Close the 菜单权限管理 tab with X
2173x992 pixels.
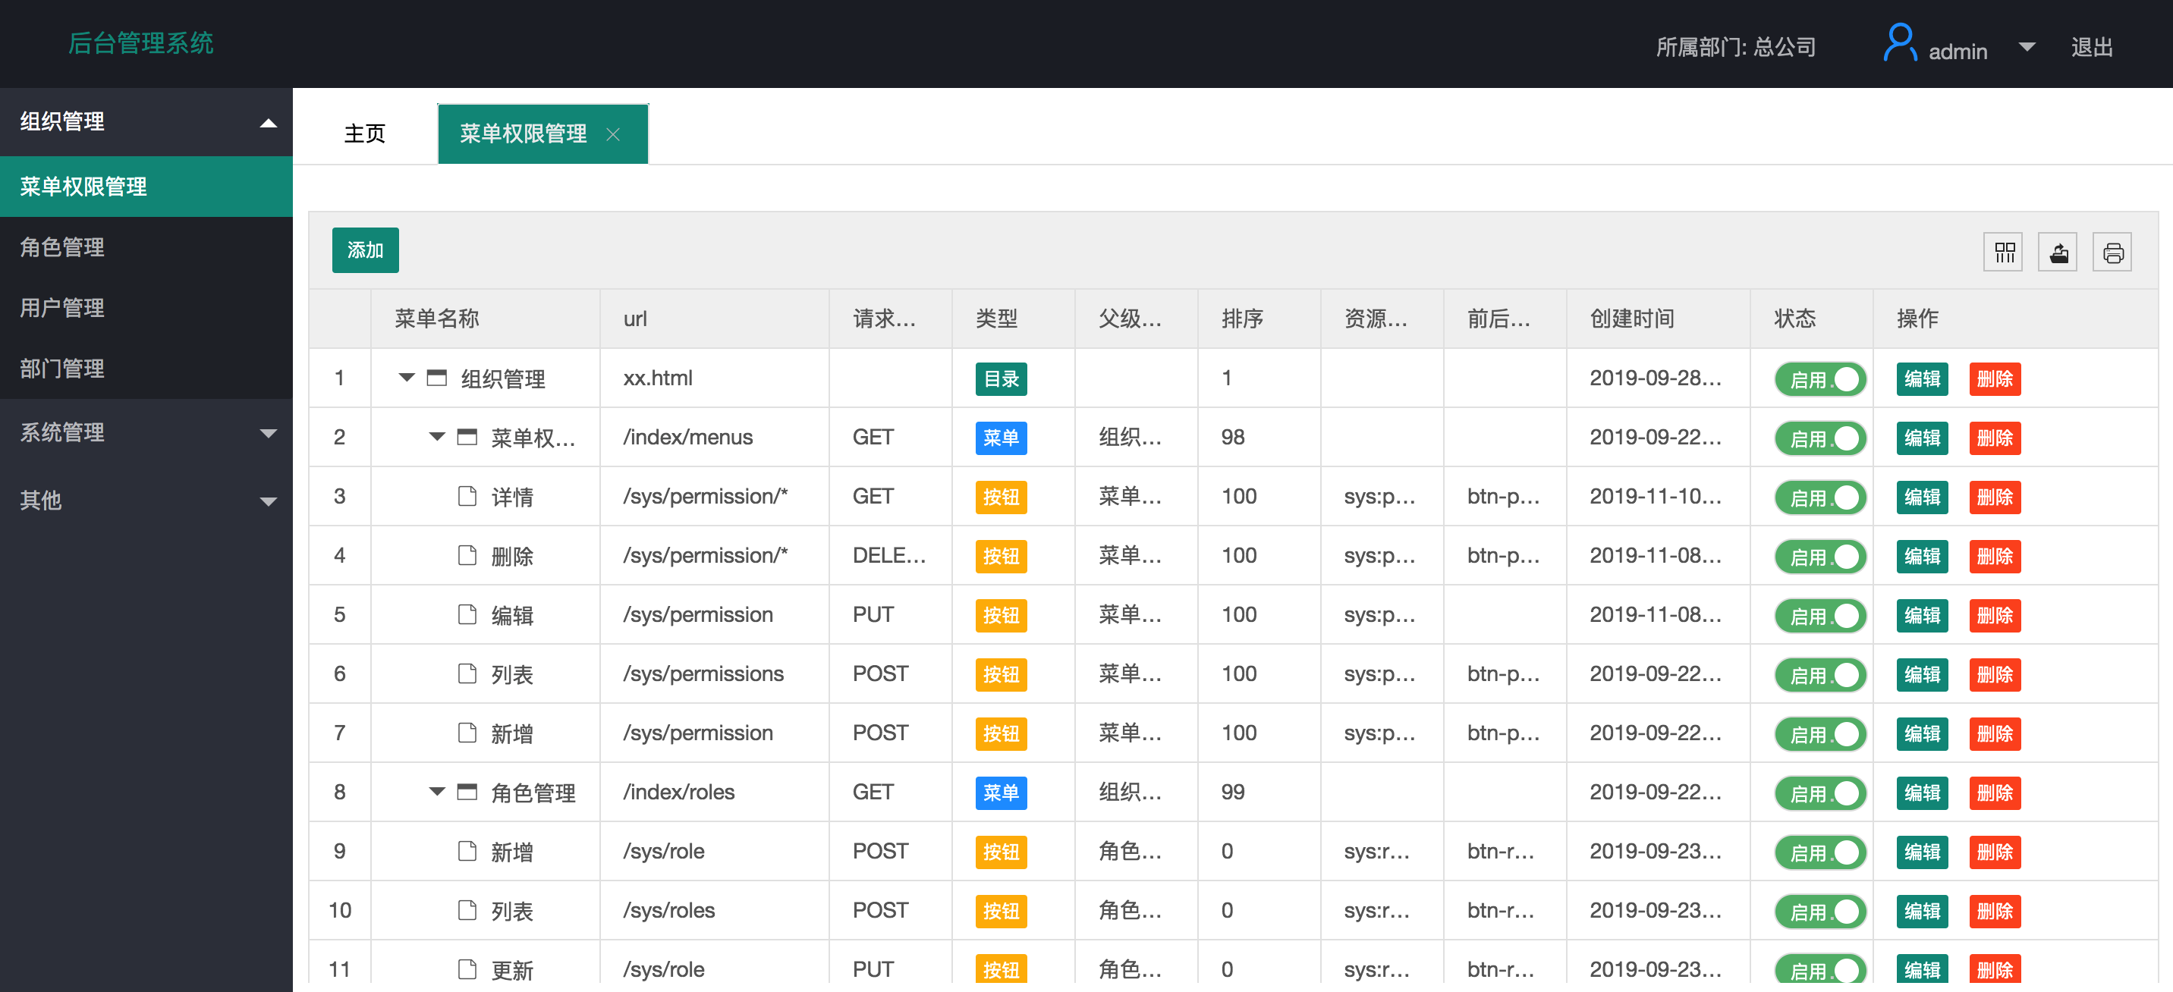[613, 134]
